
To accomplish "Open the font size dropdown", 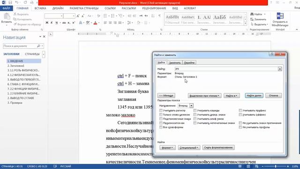I will click(74, 16).
